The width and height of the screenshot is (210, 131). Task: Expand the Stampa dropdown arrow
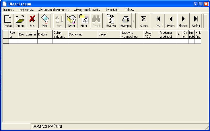point(133,21)
